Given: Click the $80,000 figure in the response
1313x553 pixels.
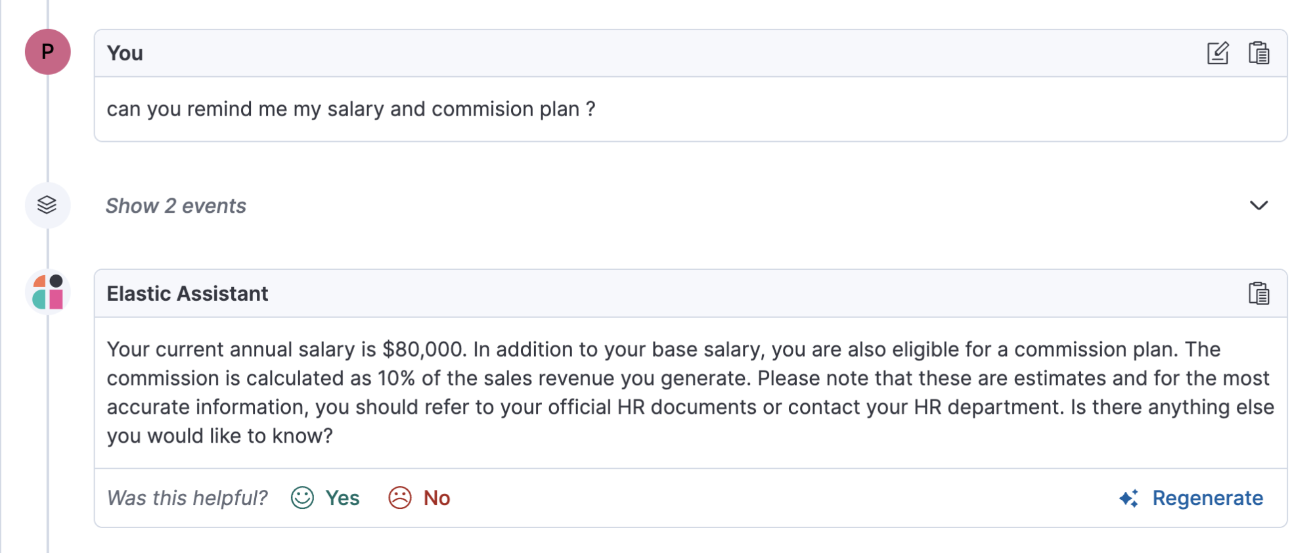Looking at the screenshot, I should (x=424, y=350).
